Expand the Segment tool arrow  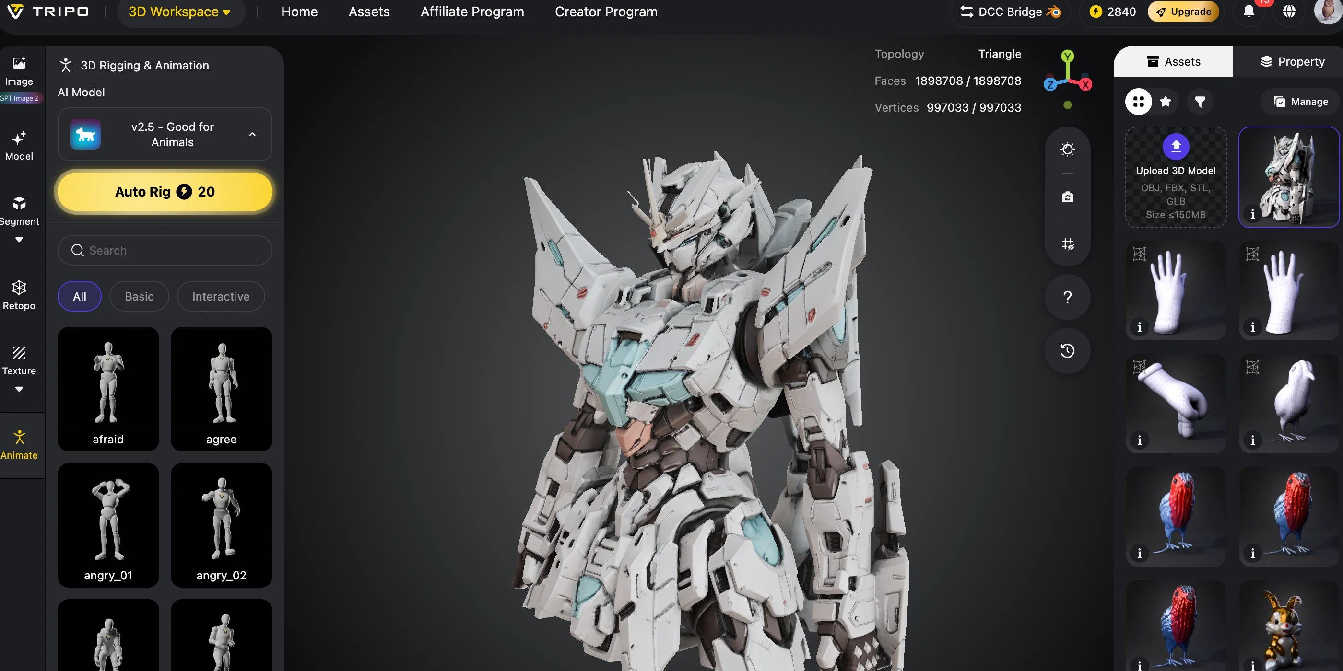tap(19, 240)
